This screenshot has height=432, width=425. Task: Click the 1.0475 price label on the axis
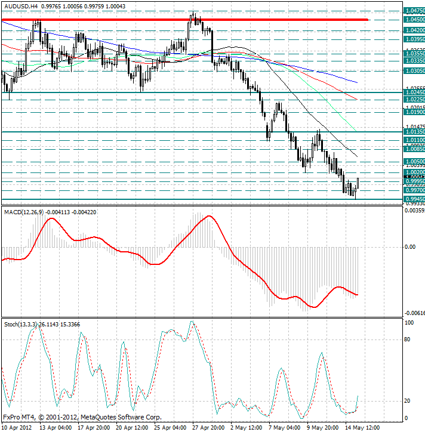[414, 11]
